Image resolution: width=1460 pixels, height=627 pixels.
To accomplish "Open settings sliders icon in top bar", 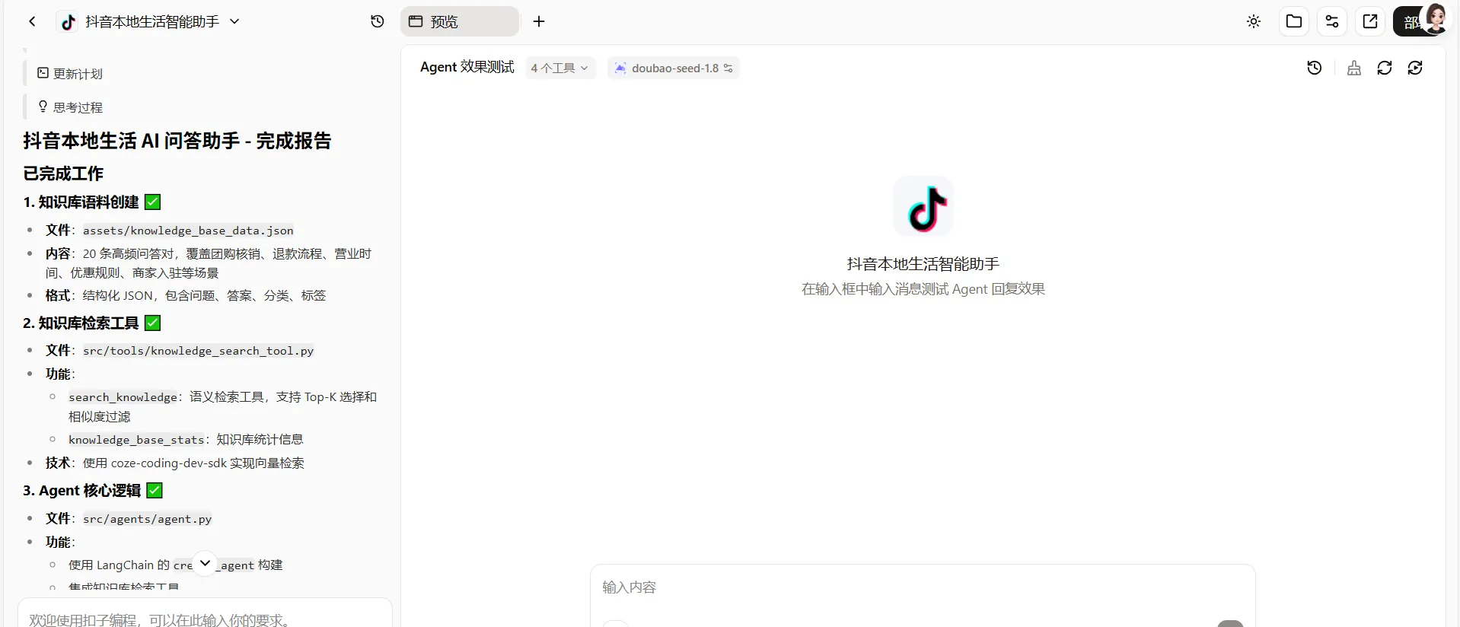I will 1331,21.
